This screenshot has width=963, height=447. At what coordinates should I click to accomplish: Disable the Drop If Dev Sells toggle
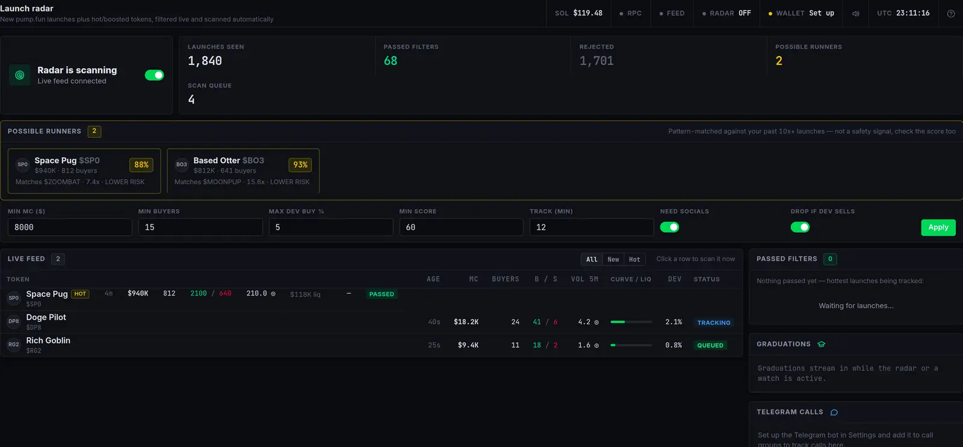point(800,227)
